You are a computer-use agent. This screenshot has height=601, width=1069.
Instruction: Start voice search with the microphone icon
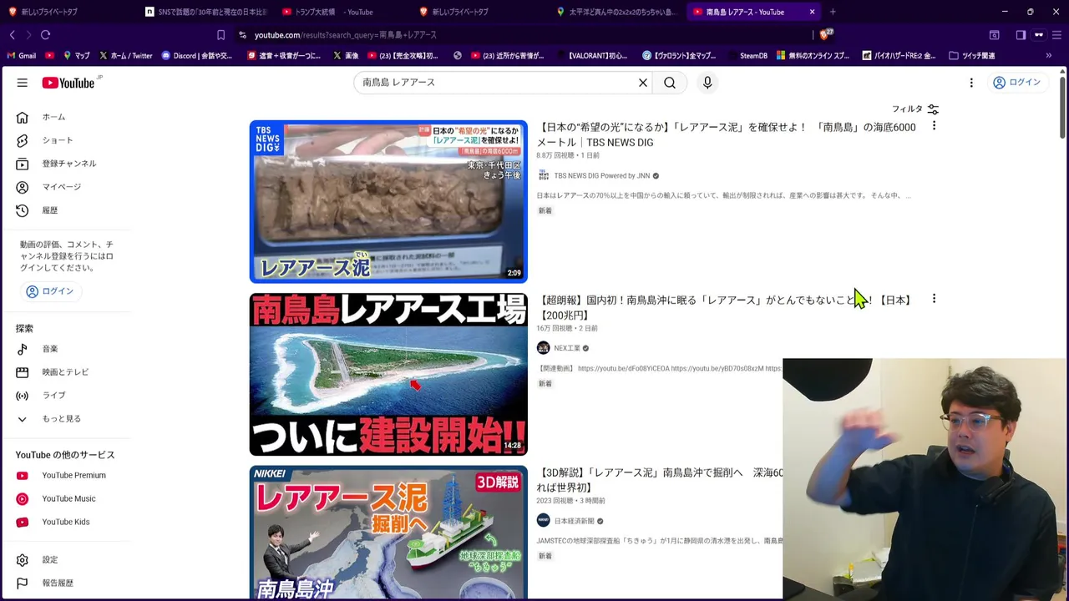pos(707,83)
